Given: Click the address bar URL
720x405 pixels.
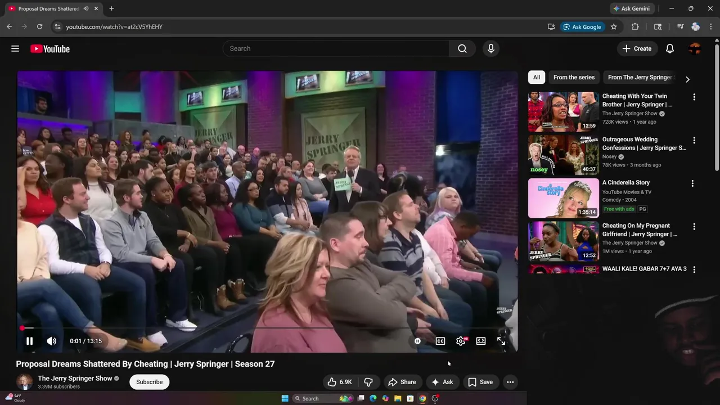Looking at the screenshot, I should [x=114, y=27].
